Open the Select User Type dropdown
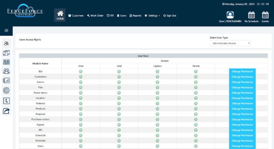274x149 pixels. point(230,43)
